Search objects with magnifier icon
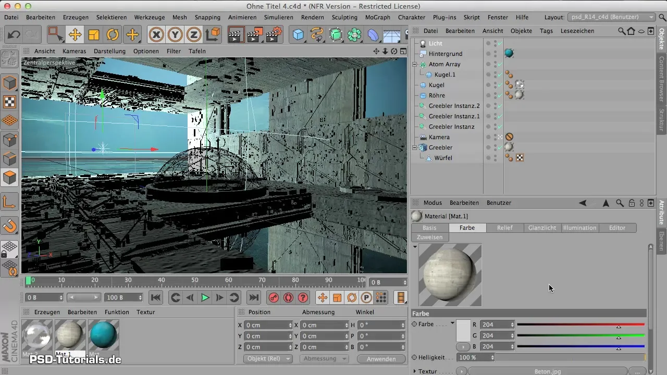 click(x=622, y=31)
